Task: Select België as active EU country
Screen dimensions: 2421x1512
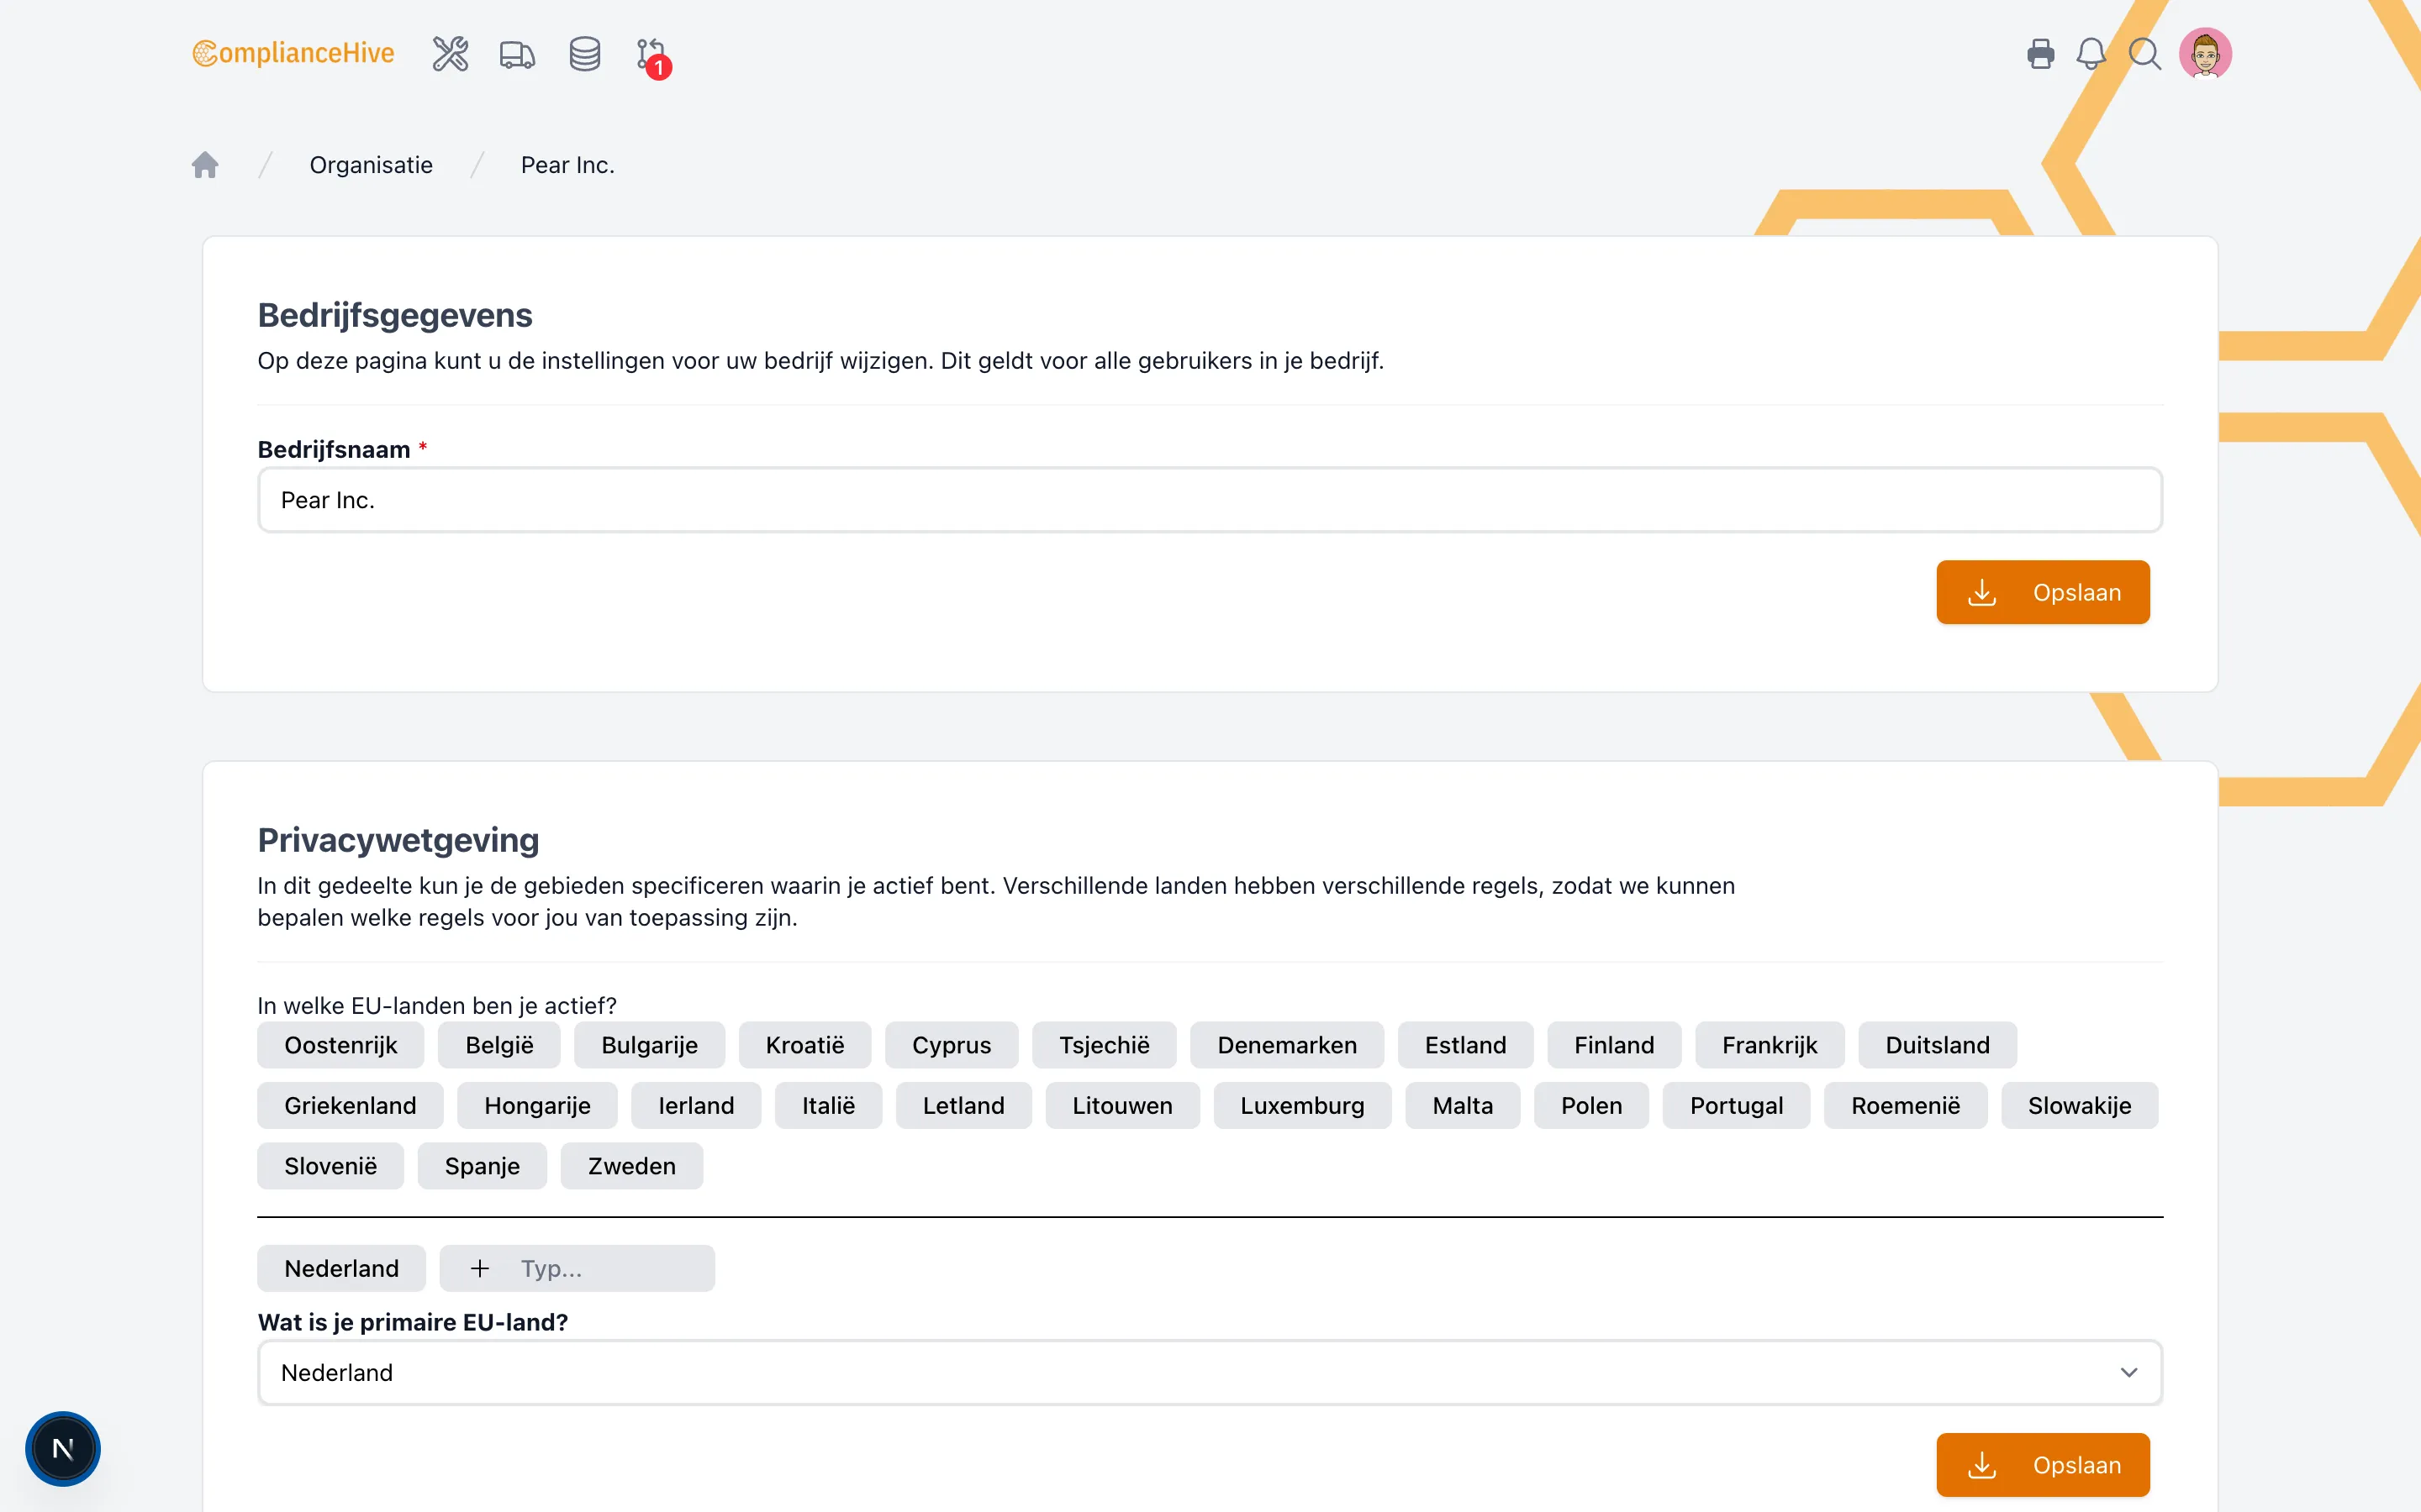Action: coord(499,1044)
